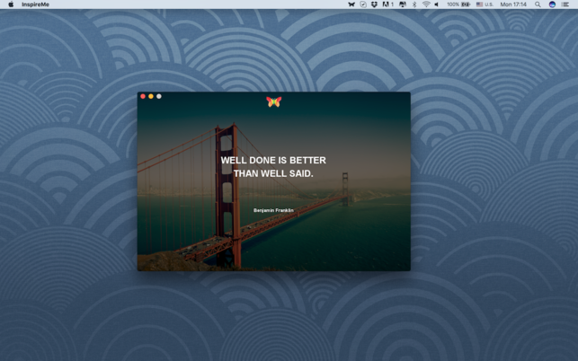This screenshot has height=361, width=578.
Task: Open the clock checkmark status icon
Action: 363,4
